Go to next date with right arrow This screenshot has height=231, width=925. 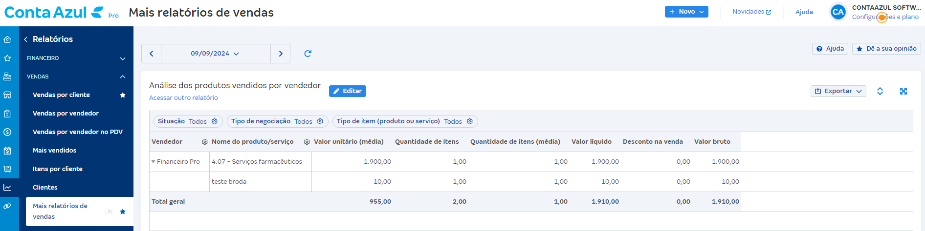[281, 54]
